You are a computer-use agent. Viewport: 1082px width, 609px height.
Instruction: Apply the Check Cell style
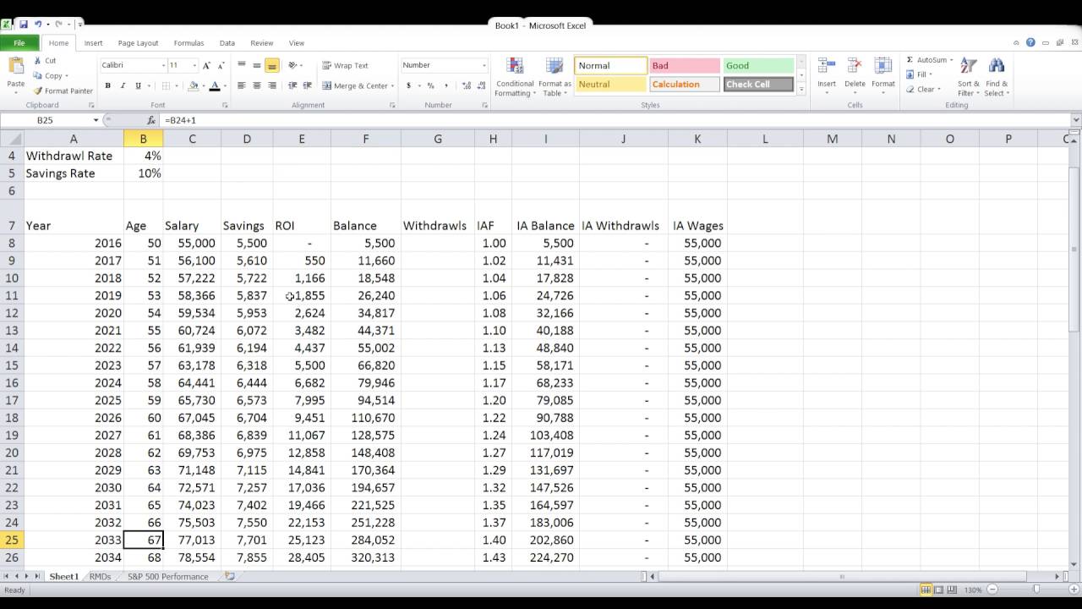[758, 84]
